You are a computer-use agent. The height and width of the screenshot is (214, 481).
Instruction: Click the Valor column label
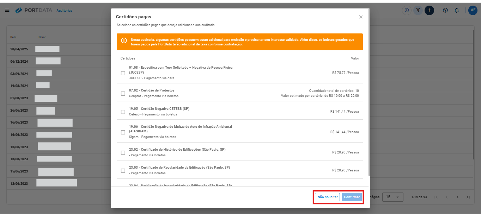pos(355,58)
